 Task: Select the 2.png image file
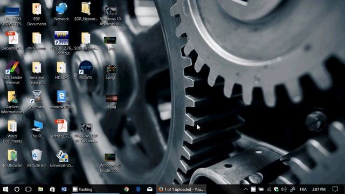pyautogui.click(x=110, y=72)
